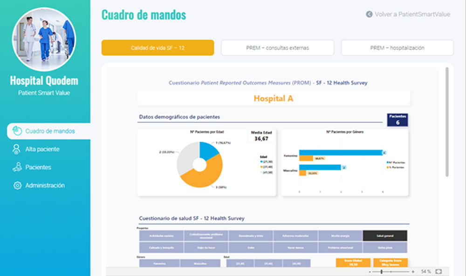
Task: Click the Hospital A title banner
Action: 274,99
